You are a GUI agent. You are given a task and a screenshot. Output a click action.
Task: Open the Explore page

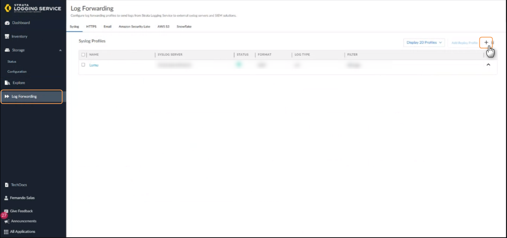click(x=19, y=83)
